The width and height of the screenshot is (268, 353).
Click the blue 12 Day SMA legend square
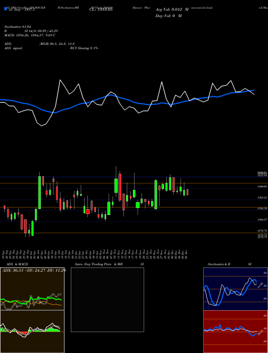[5, 9]
